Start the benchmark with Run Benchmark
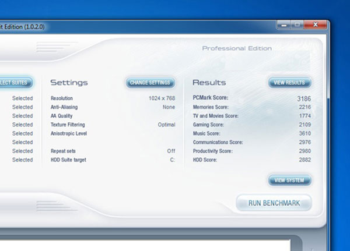The width and height of the screenshot is (350, 251). [x=274, y=203]
